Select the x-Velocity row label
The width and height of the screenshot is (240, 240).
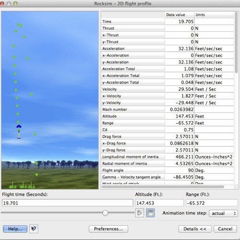(112, 96)
